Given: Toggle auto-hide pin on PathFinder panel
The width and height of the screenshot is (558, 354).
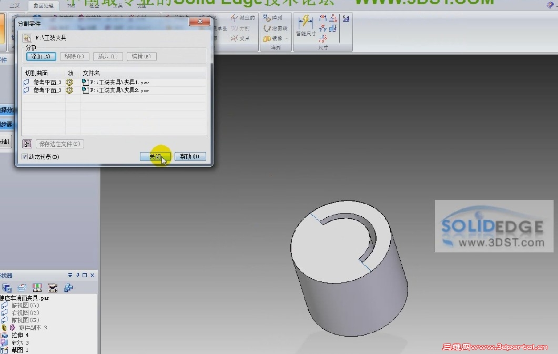Looking at the screenshot, I should pos(78,275).
